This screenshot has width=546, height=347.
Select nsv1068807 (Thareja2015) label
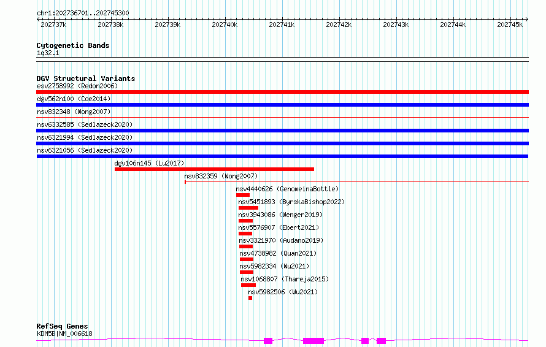pos(285,279)
